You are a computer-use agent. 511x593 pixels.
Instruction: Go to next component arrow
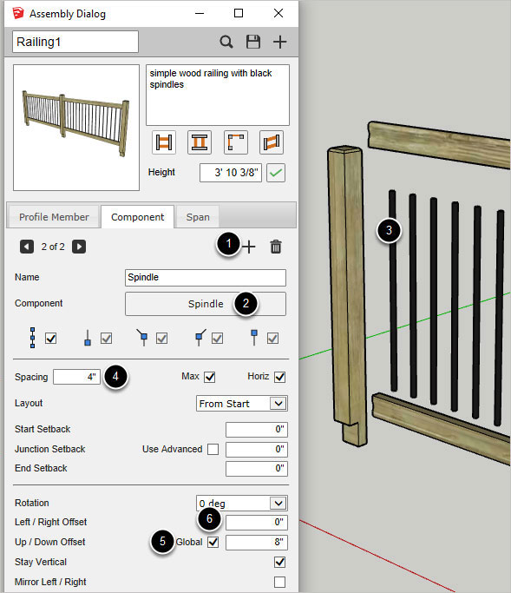(79, 247)
